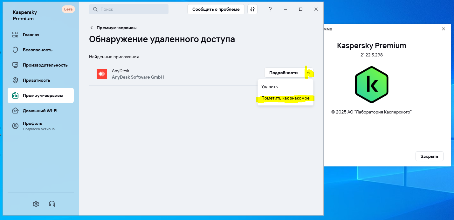Image resolution: width=454 pixels, height=220 pixels.
Task: Click the Найденные приложения label
Action: (114, 57)
